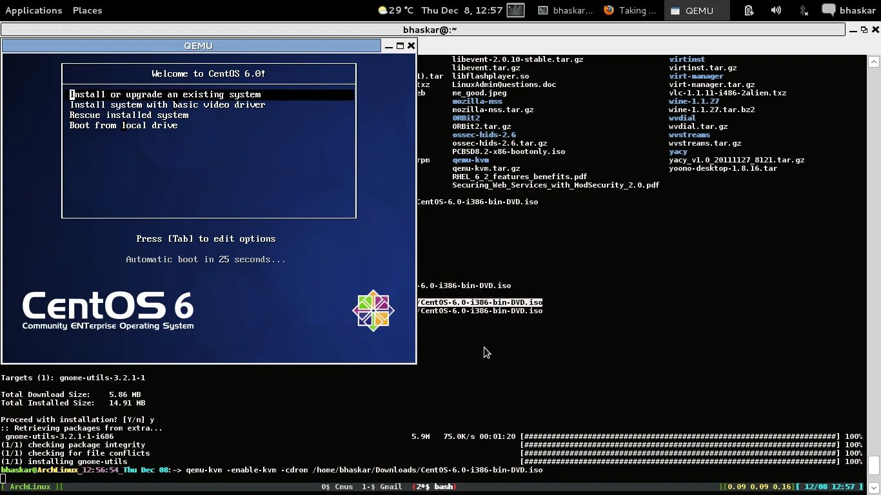Open the bhaskar user menu
Viewport: 881px width, 495px height.
[x=857, y=10]
